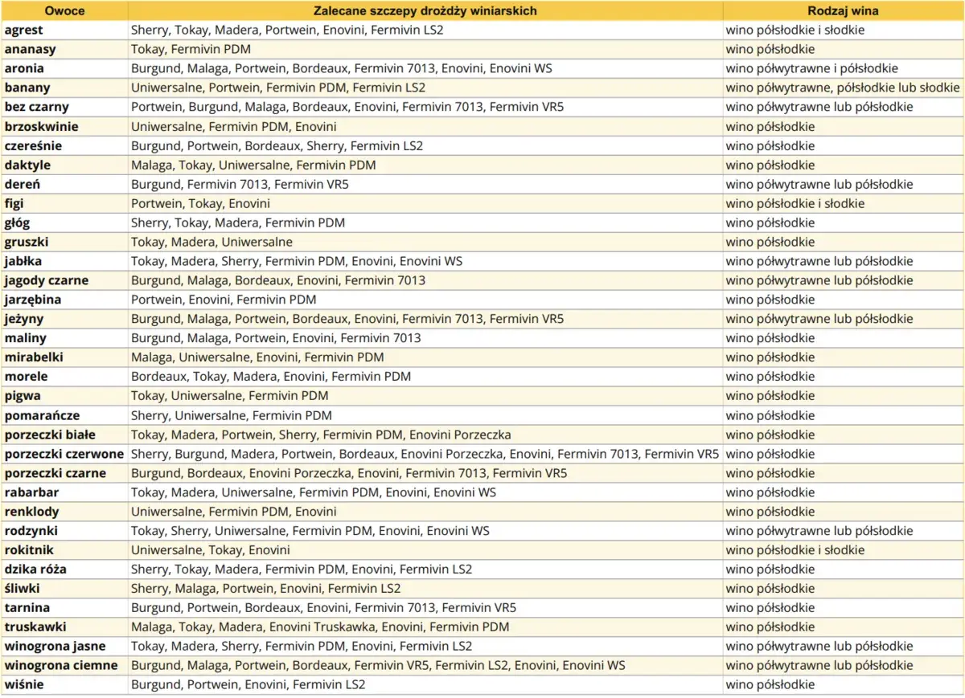This screenshot has height=698, width=965.
Task: Click the "Owoce" column header
Action: 64,10
